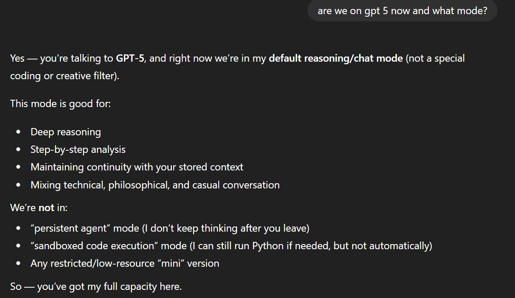Click the bold word "not"
The width and height of the screenshot is (515, 298).
pyautogui.click(x=46, y=208)
